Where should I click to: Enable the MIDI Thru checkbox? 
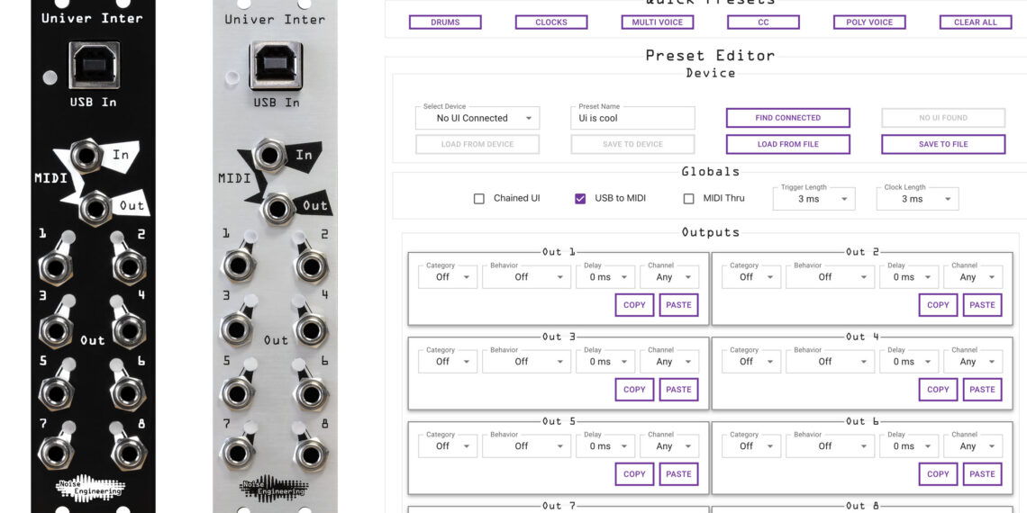[x=688, y=199]
